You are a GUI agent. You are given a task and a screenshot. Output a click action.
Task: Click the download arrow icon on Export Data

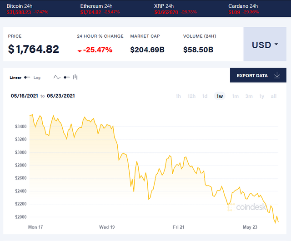tap(277, 75)
